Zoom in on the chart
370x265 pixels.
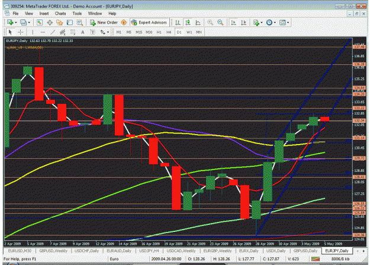(210, 22)
